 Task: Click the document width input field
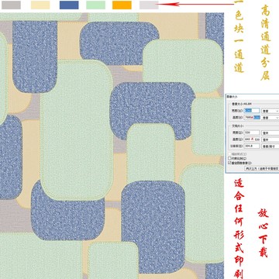(x=252, y=133)
